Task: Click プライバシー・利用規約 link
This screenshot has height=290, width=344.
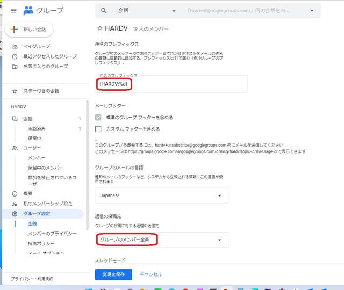Action: (32, 279)
